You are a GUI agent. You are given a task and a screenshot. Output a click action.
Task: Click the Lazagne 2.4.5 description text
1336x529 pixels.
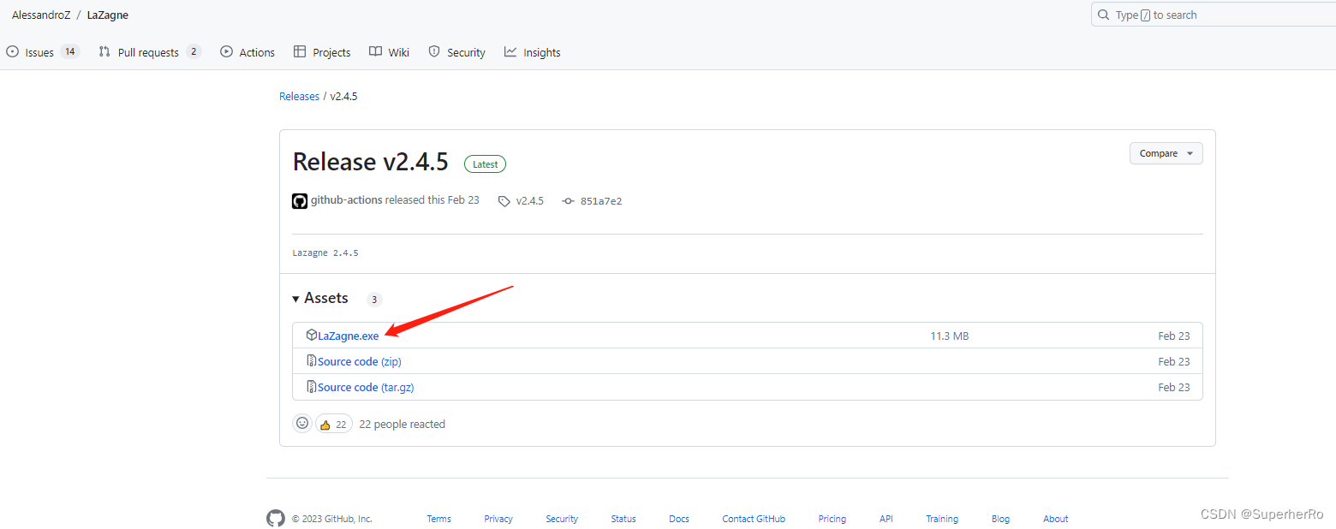(x=325, y=253)
